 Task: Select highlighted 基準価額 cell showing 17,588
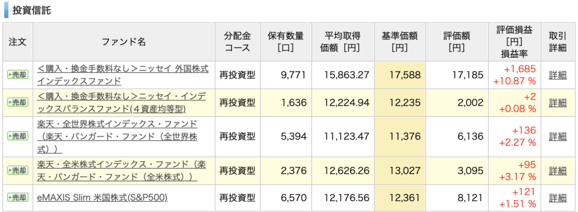400,75
